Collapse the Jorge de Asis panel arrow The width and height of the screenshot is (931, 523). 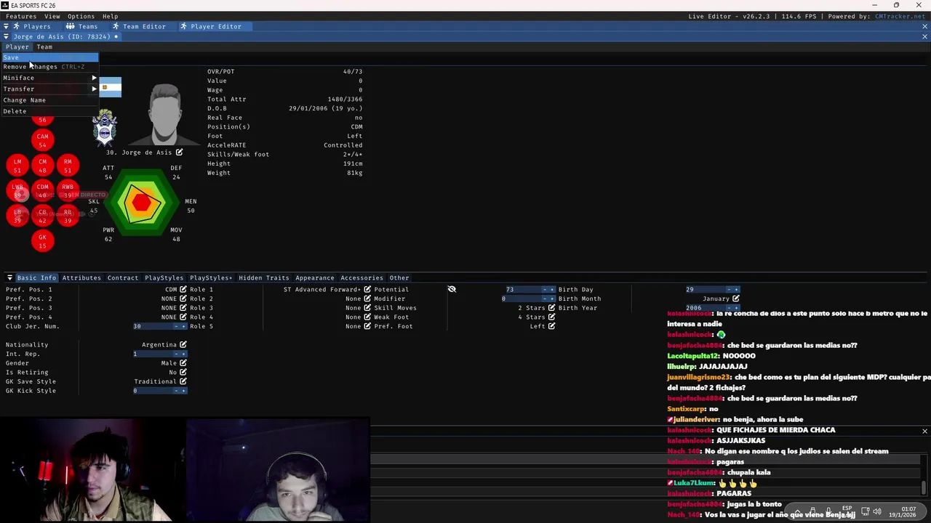tap(6, 37)
